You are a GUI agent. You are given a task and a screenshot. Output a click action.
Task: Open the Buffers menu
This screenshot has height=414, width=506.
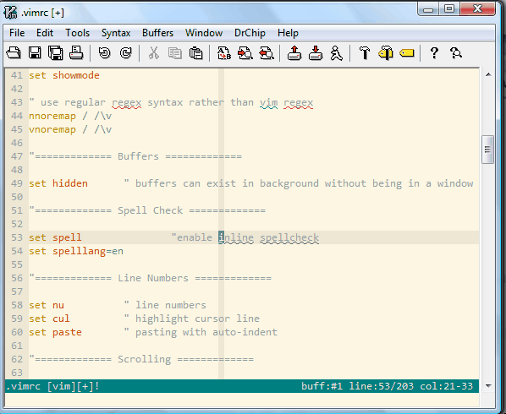(157, 33)
